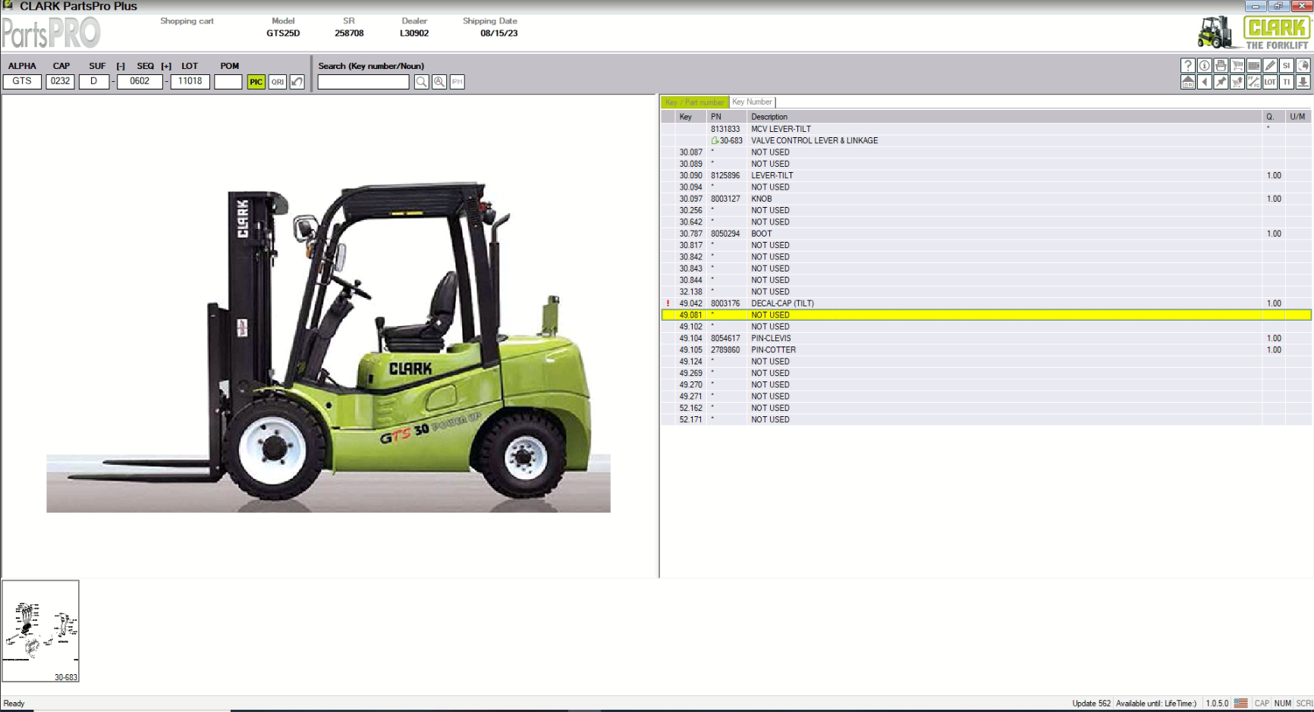1314x712 pixels.
Task: Click the back arrow icon
Action: [1204, 82]
